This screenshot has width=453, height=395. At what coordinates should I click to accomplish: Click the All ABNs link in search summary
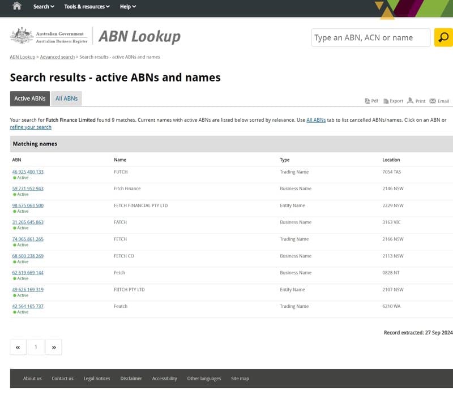tap(316, 120)
